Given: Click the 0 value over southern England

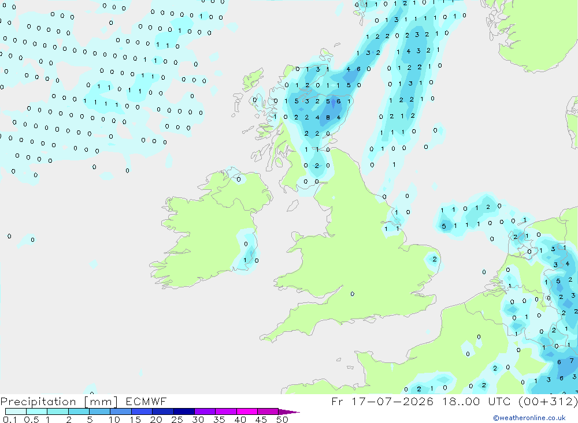Looking at the screenshot, I should pos(353,294).
